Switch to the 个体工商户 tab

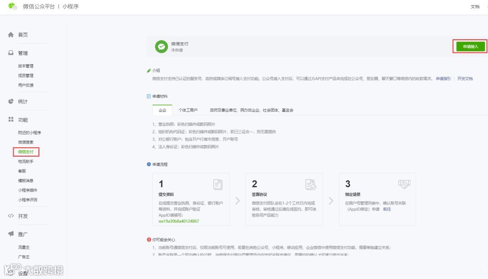188,110
